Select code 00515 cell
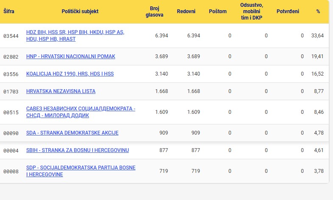The height and width of the screenshot is (200, 333). [x=11, y=112]
